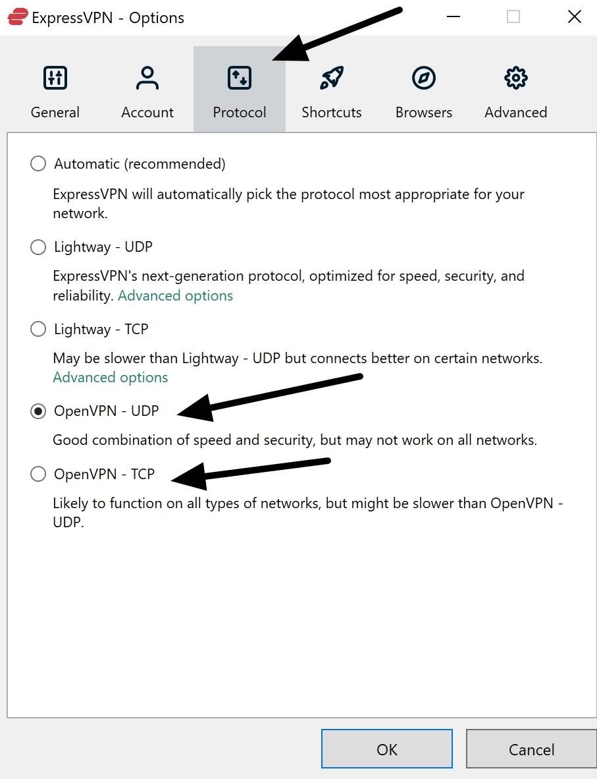597x779 pixels.
Task: Click the Shortcuts rocket icon
Action: [x=331, y=77]
